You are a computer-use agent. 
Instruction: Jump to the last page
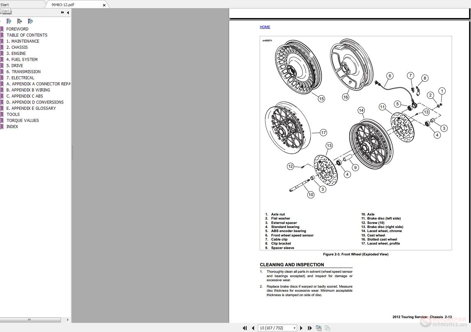(309, 328)
